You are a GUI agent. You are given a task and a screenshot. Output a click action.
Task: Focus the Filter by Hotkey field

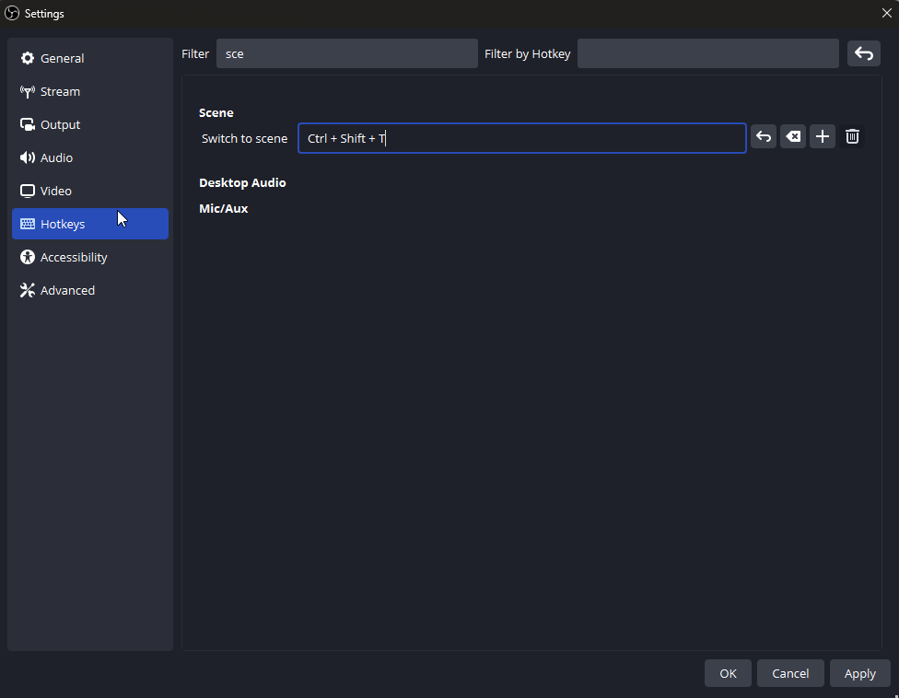[x=707, y=53]
